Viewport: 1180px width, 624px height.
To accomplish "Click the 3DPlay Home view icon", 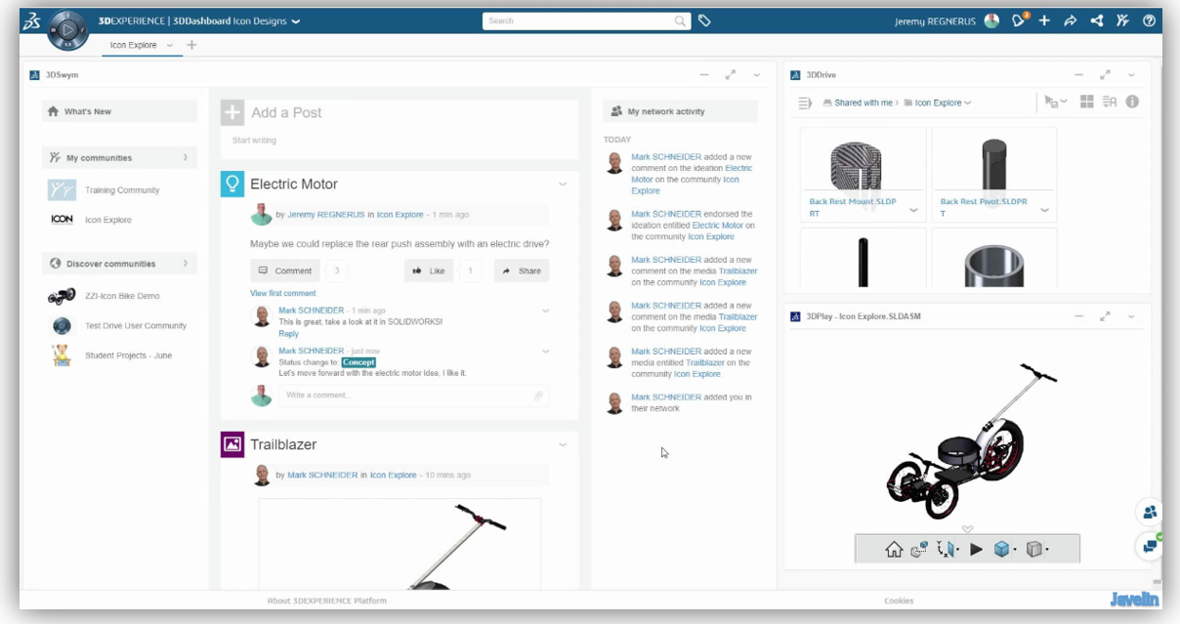I will coord(893,550).
